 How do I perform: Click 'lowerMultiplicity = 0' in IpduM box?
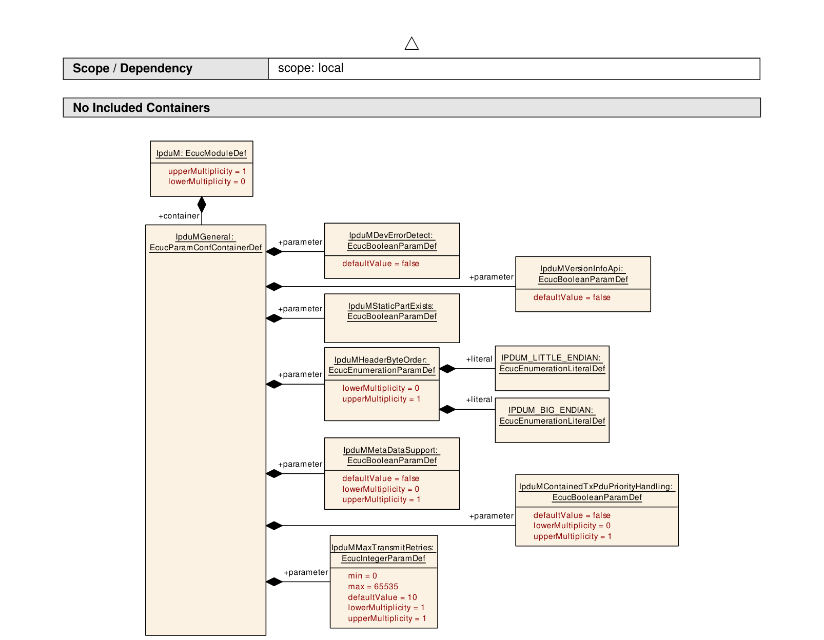tap(206, 182)
